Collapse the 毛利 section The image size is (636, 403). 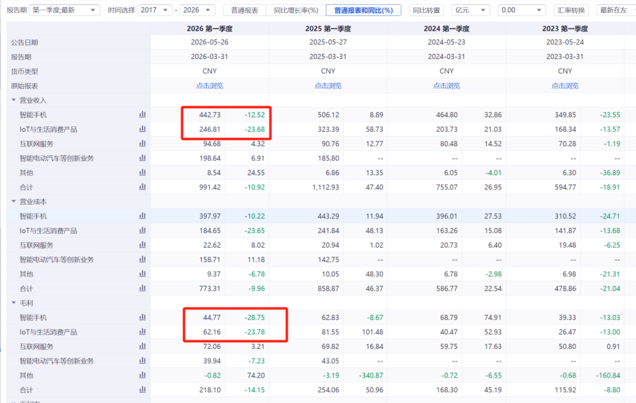point(14,302)
